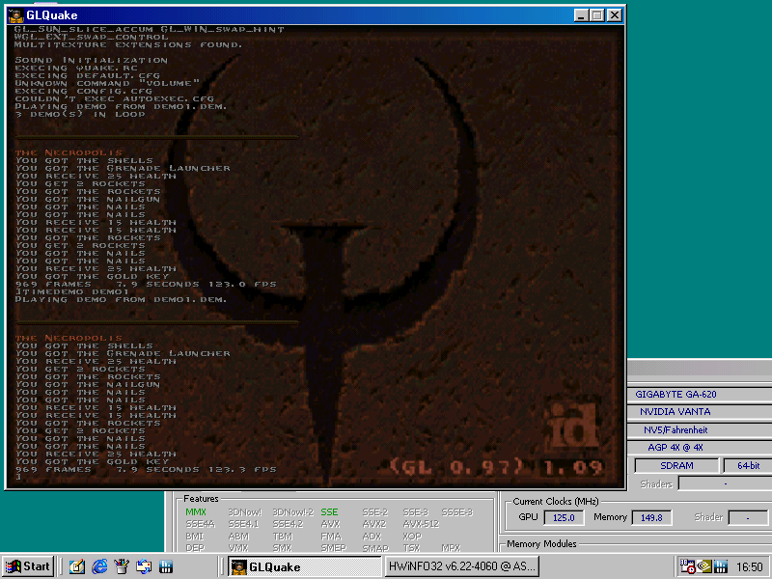Click the HWiNFO system tray icon
This screenshot has height=579, width=772.
point(720,566)
